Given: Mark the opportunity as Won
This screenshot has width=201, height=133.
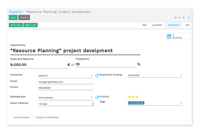Looking at the screenshot, I should pos(16,25).
